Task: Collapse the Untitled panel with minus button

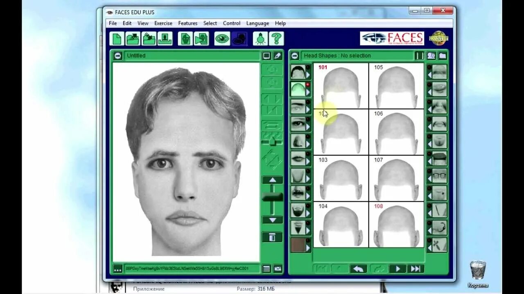Action: point(118,56)
